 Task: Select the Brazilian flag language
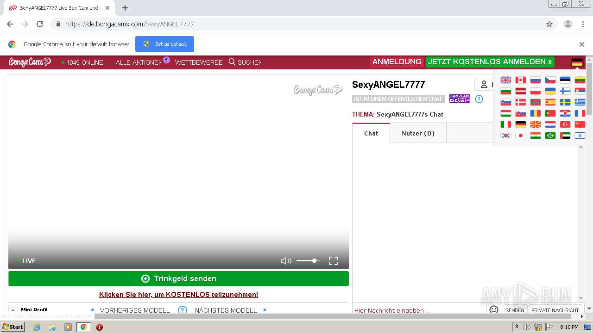click(550, 136)
